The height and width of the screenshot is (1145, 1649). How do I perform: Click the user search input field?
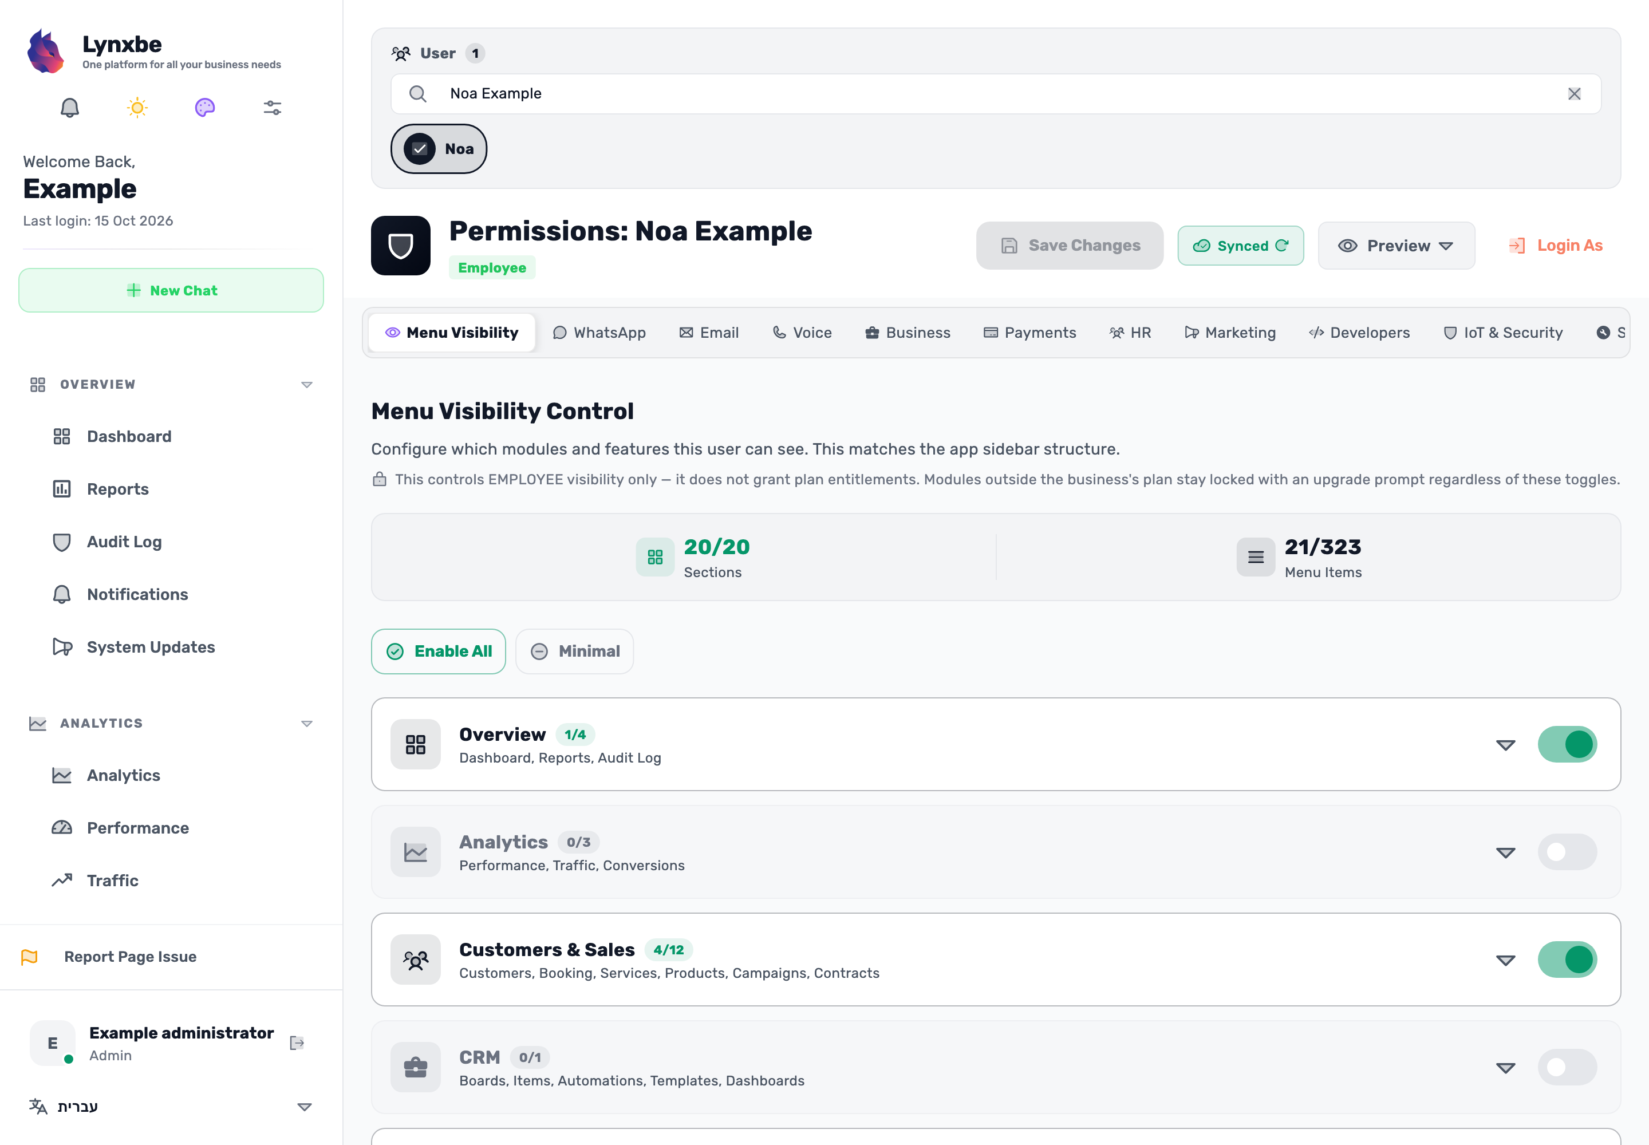(x=995, y=94)
